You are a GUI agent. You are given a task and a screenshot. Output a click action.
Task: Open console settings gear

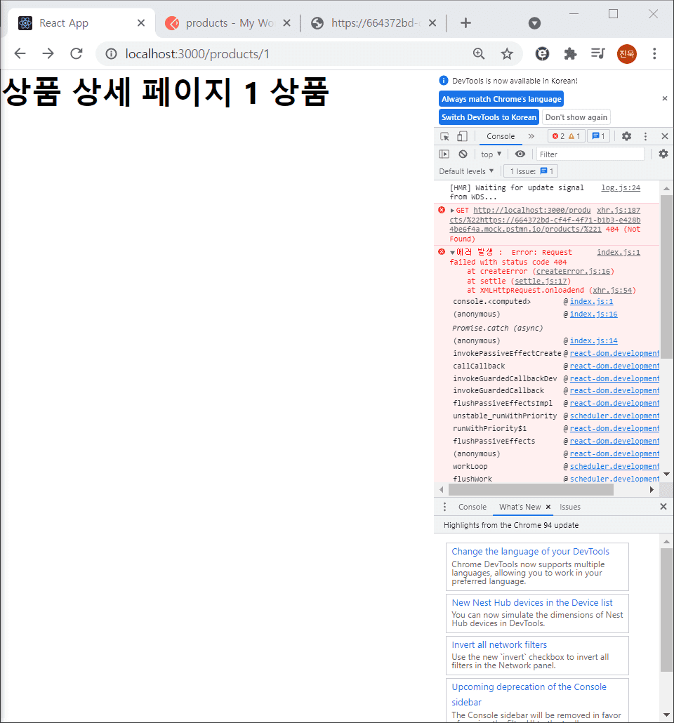pyautogui.click(x=663, y=154)
